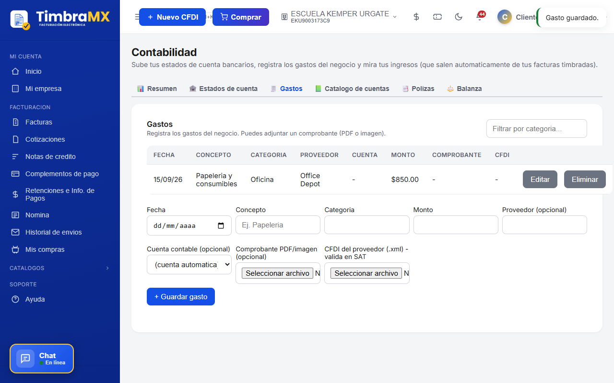Open the Catalogo de cuentas tab
The width and height of the screenshot is (614, 383).
pyautogui.click(x=352, y=89)
